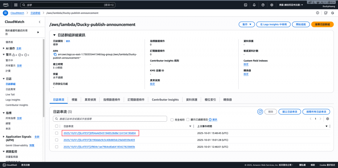The height and width of the screenshot is (168, 338).
Task: Click 設定 under Custom field indexes
Action: 246,64
